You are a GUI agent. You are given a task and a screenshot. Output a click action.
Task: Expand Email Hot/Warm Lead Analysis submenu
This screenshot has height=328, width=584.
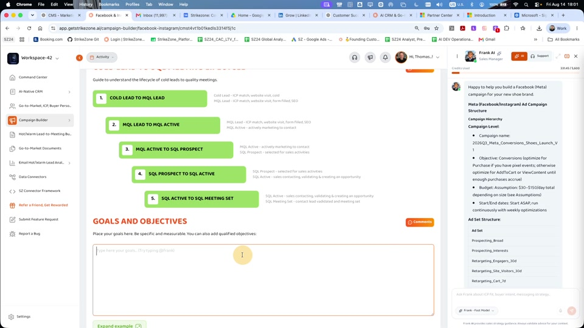pos(69,163)
